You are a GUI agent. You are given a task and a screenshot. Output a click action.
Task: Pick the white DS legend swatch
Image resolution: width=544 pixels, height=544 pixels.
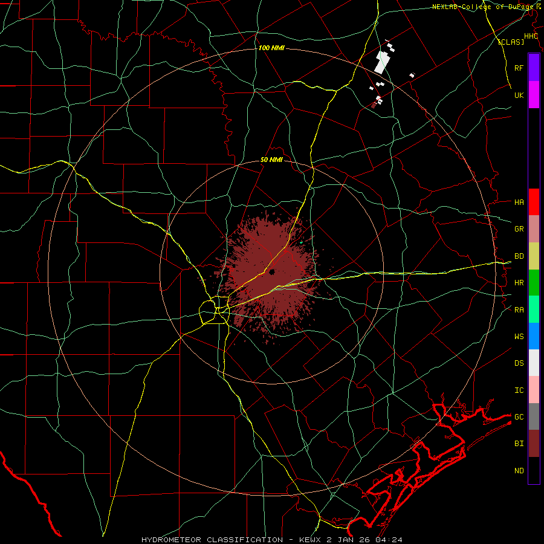tap(534, 363)
